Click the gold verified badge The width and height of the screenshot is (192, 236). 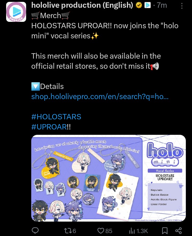(139, 5)
